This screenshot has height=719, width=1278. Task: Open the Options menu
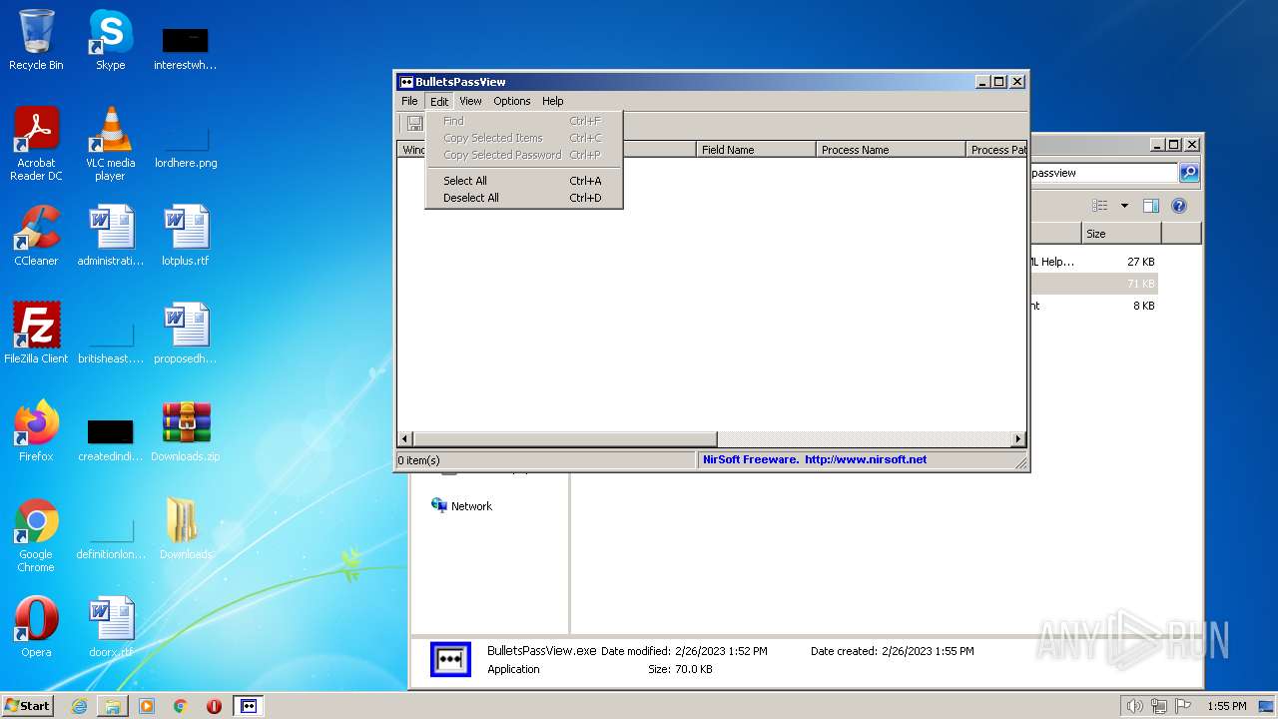click(x=512, y=101)
